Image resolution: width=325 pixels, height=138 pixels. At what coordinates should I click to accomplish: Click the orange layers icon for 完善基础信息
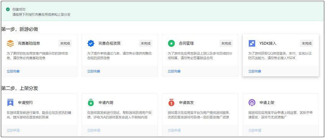click(x=10, y=43)
